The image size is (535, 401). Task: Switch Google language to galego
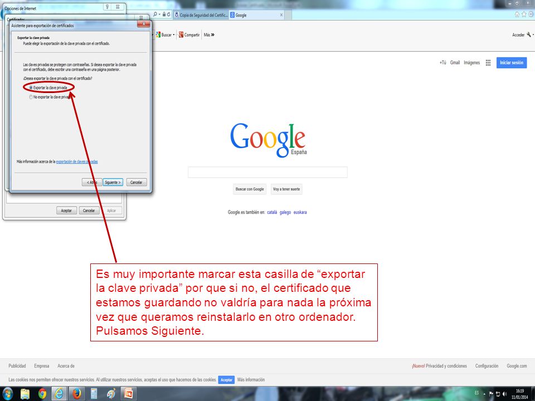click(285, 212)
